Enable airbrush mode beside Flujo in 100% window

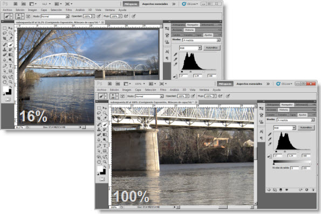click(x=220, y=96)
